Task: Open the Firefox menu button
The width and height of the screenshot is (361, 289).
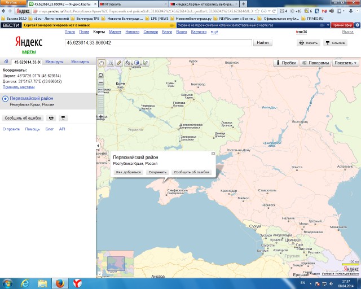Action: pos(13,2)
